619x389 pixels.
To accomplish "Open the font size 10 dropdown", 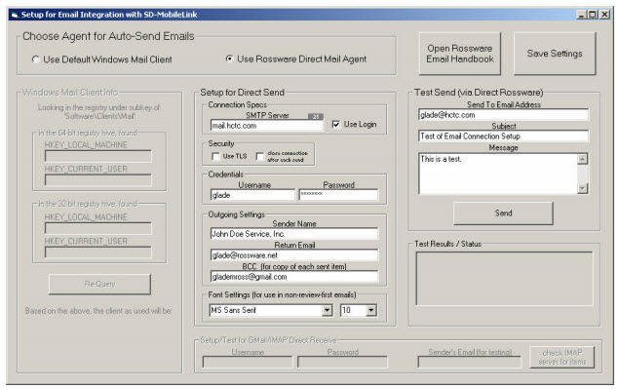I will click(370, 310).
